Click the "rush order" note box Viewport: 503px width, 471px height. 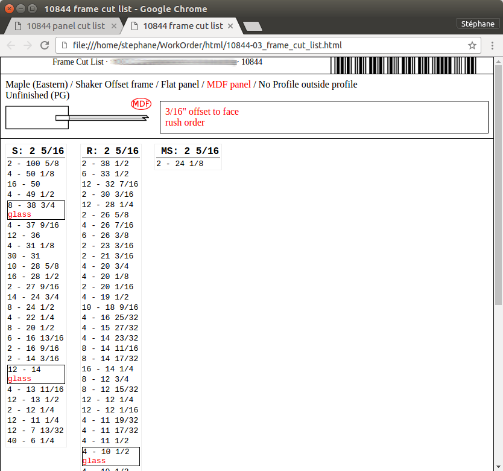click(x=323, y=117)
